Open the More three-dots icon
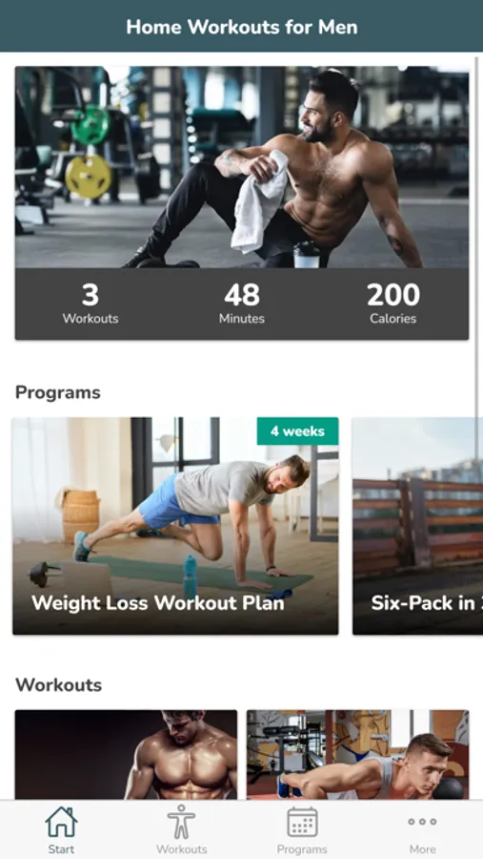The image size is (483, 859). point(422,821)
